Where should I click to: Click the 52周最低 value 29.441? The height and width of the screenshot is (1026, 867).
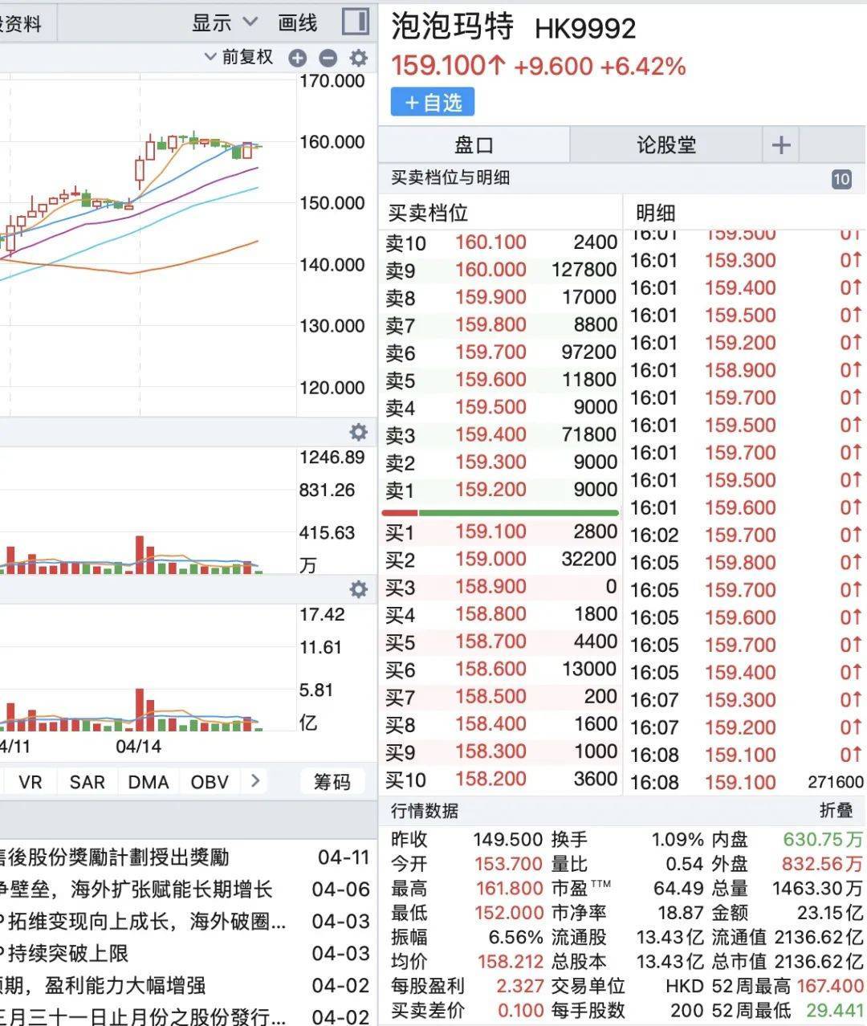[836, 1010]
